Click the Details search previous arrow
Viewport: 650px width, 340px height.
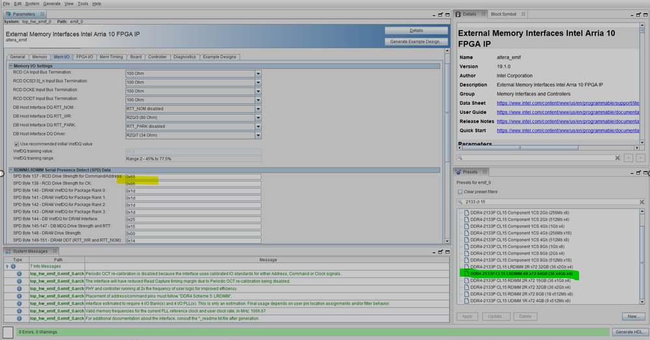(629, 158)
